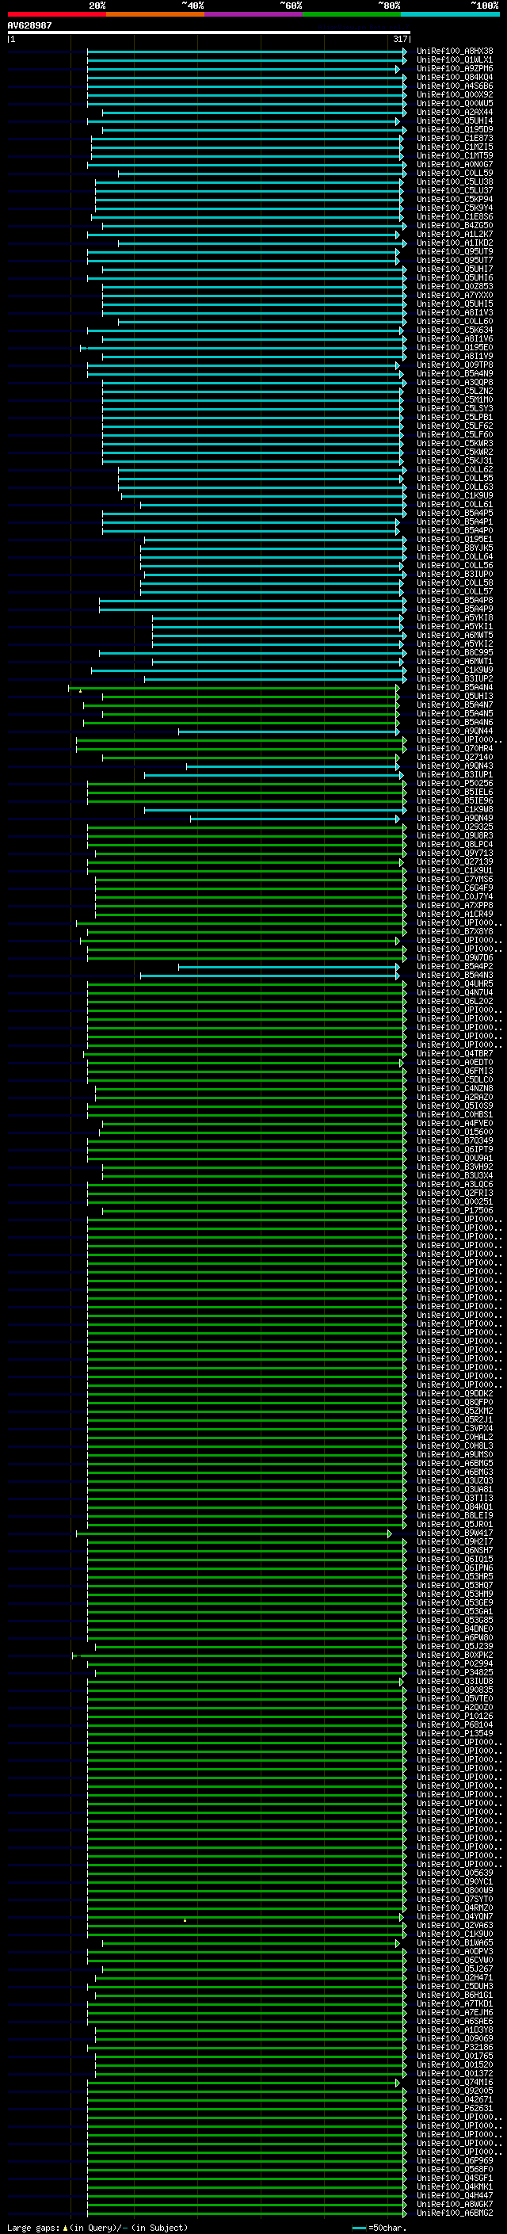The height and width of the screenshot is (2234, 507).
Task: Select the UniRef100_Q195D9 entry
Action: pos(455,130)
